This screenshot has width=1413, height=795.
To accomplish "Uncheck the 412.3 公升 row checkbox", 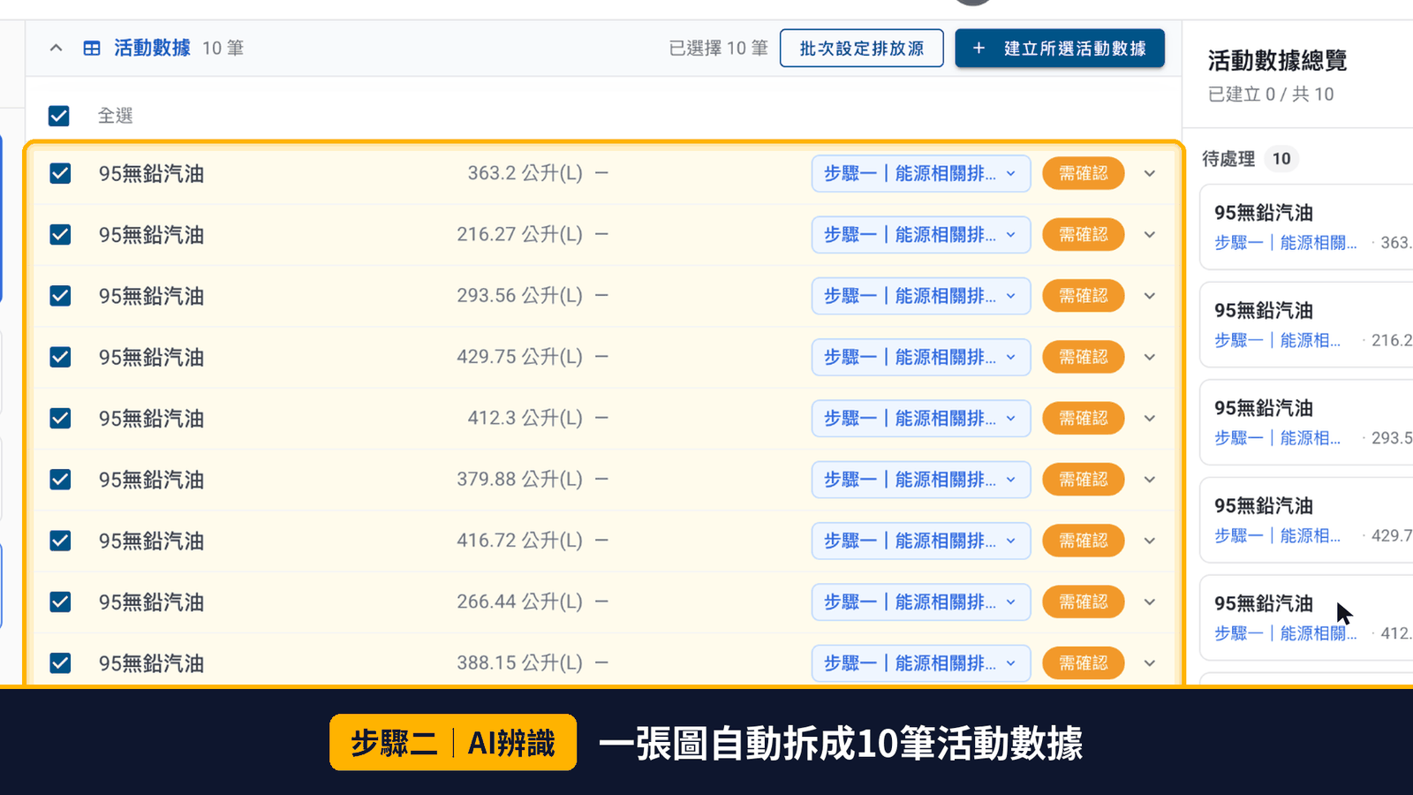I will tap(60, 418).
